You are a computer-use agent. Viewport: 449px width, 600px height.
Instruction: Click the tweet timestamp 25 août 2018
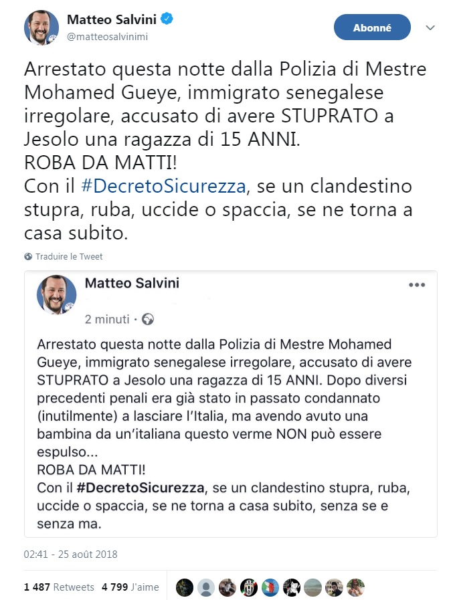70,555
